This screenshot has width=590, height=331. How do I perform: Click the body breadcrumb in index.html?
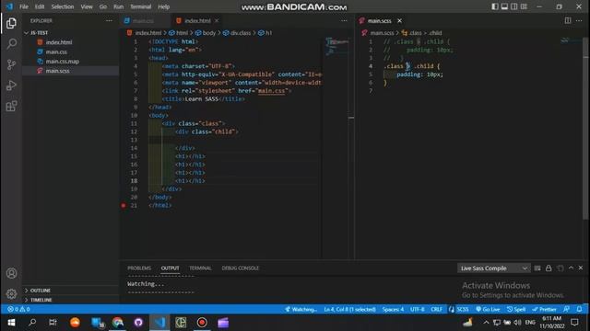point(206,33)
